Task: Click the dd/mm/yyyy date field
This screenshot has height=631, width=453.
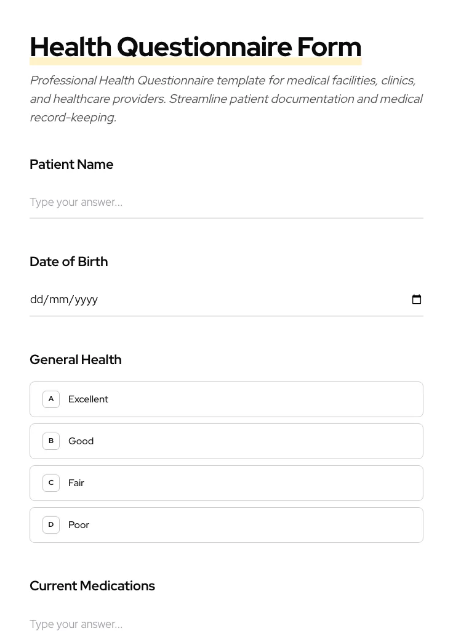Action: [x=123, y=299]
